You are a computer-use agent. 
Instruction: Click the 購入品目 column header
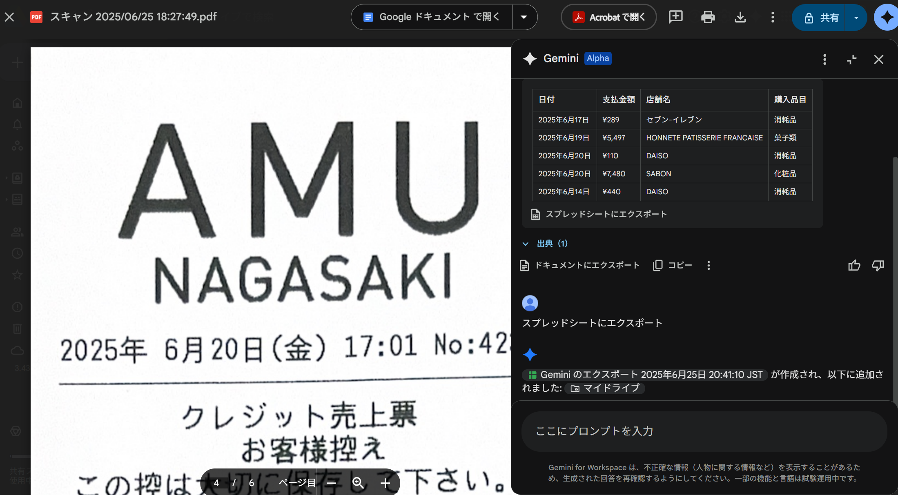[790, 100]
